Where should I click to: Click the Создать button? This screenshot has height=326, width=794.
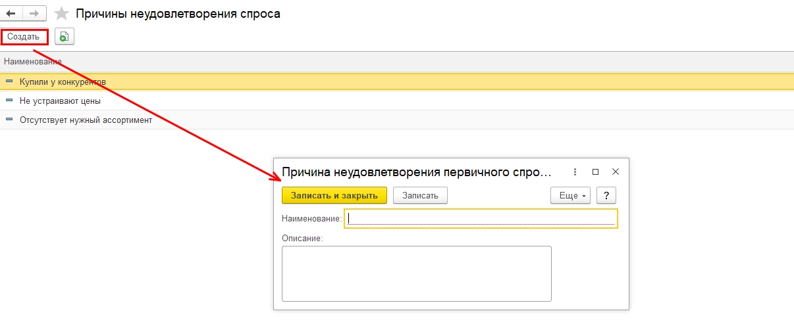(x=24, y=37)
